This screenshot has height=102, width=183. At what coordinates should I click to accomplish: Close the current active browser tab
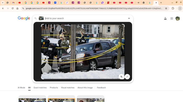pyautogui.click(x=156, y=3)
